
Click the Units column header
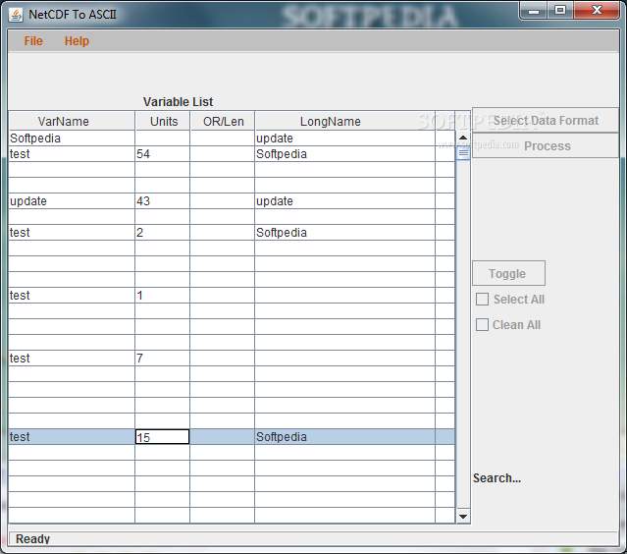pyautogui.click(x=163, y=121)
